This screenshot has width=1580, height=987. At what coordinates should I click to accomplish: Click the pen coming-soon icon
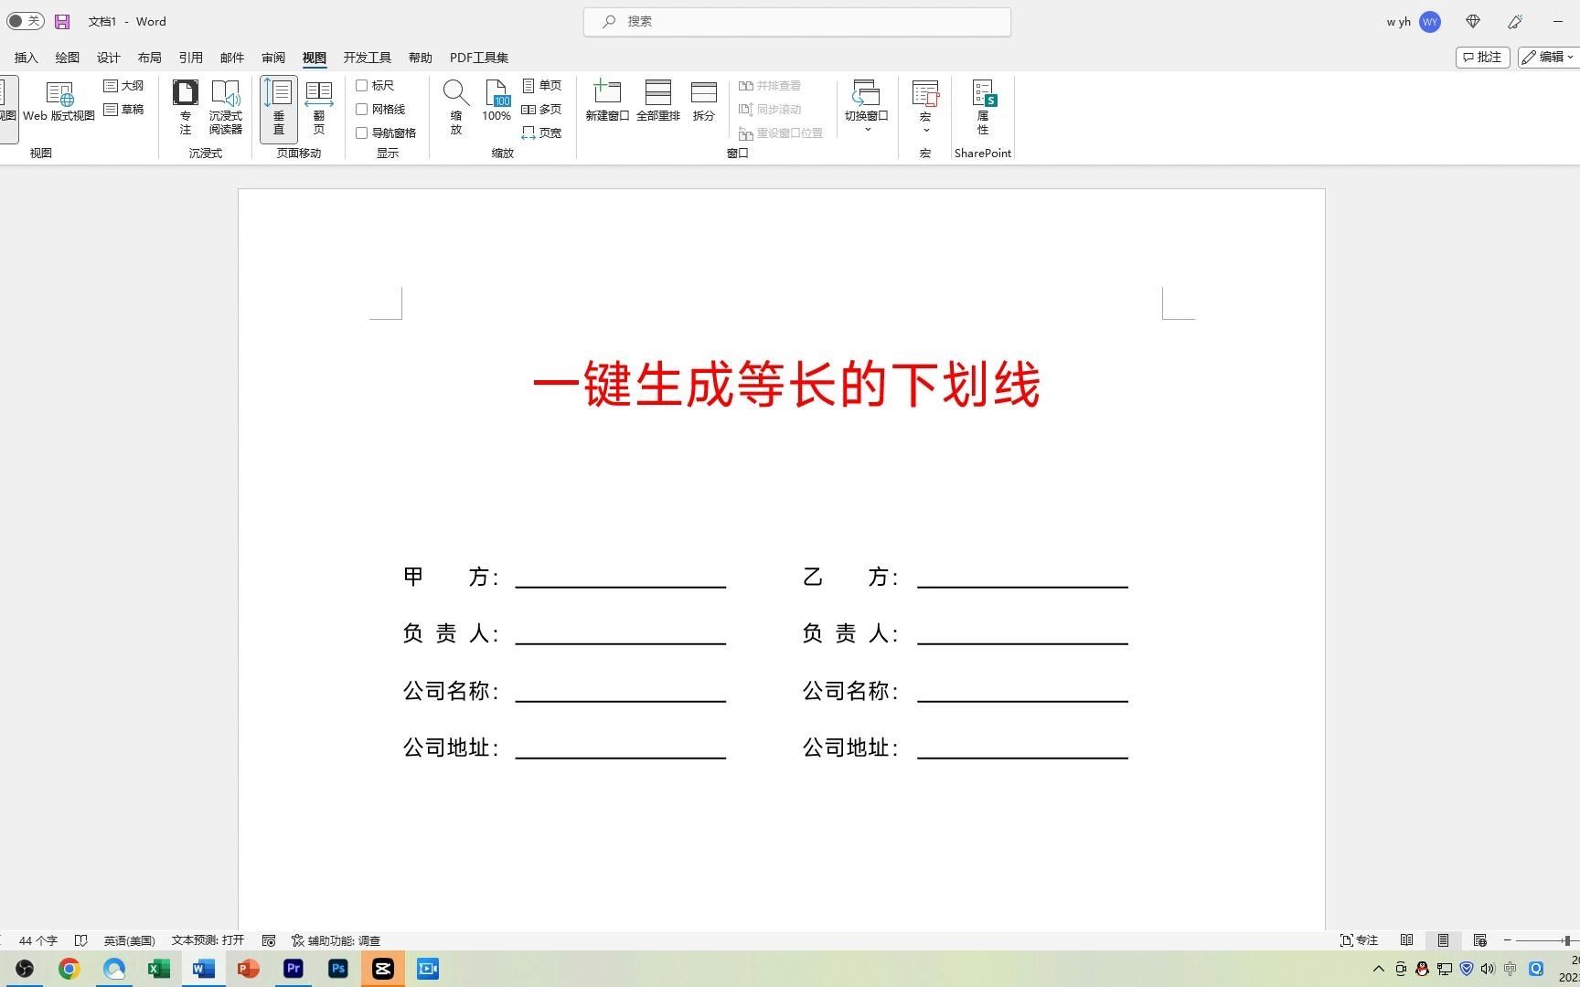tap(1515, 21)
